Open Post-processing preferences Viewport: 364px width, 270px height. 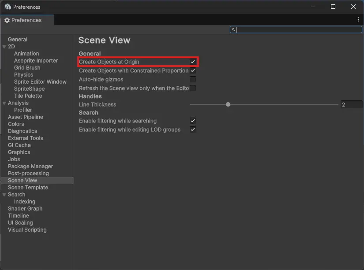click(x=28, y=174)
